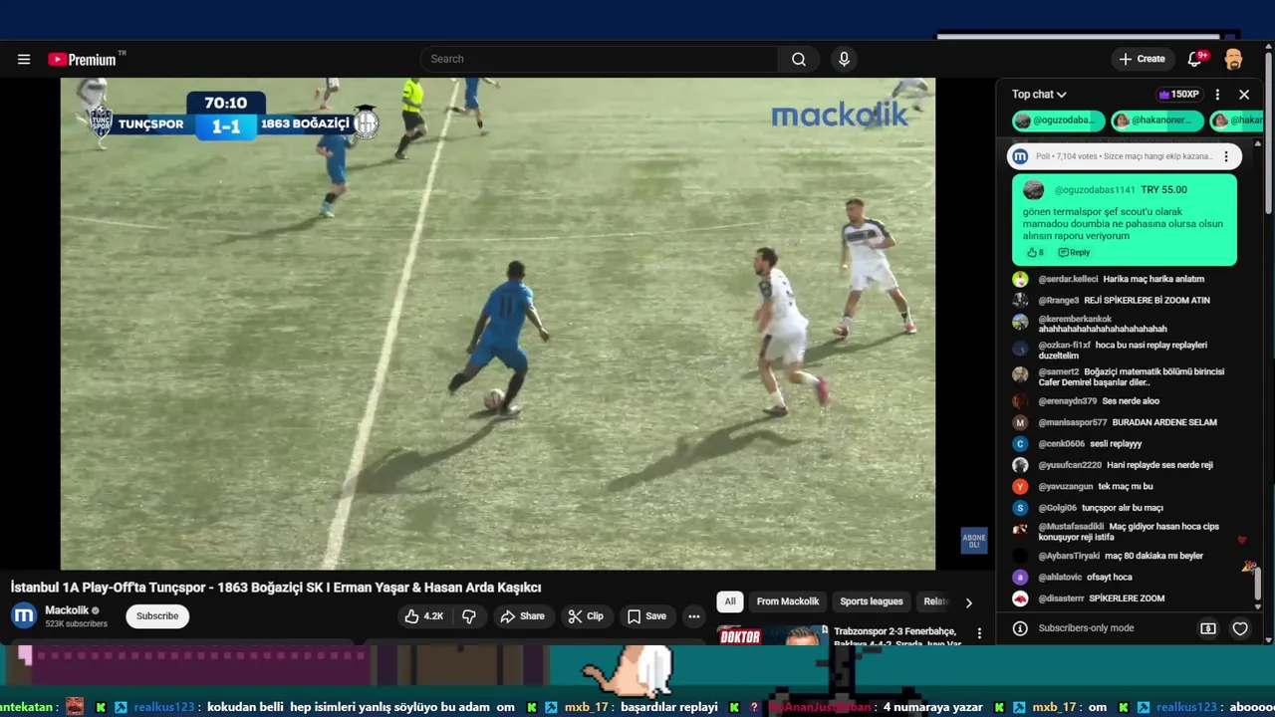Image resolution: width=1275 pixels, height=717 pixels.
Task: Open Super Chat dollar icon
Action: 1208,628
